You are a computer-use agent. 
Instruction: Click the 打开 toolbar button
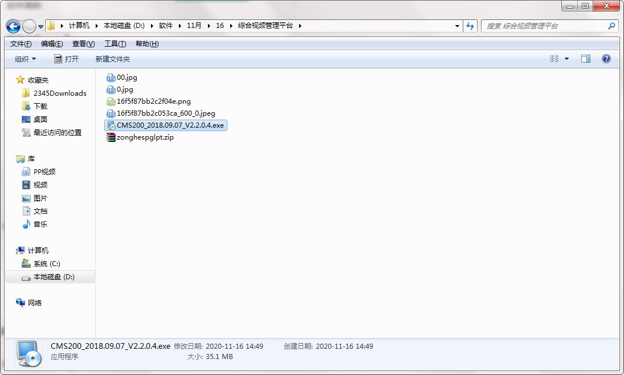67,59
